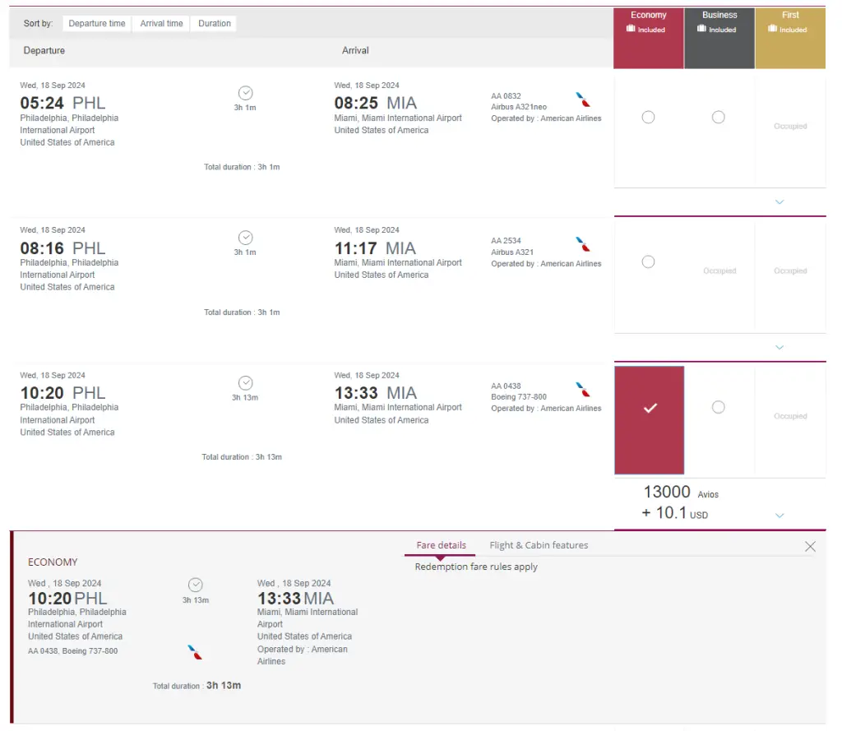Close the Economy fare details panel
The height and width of the screenshot is (731, 842).
[810, 547]
